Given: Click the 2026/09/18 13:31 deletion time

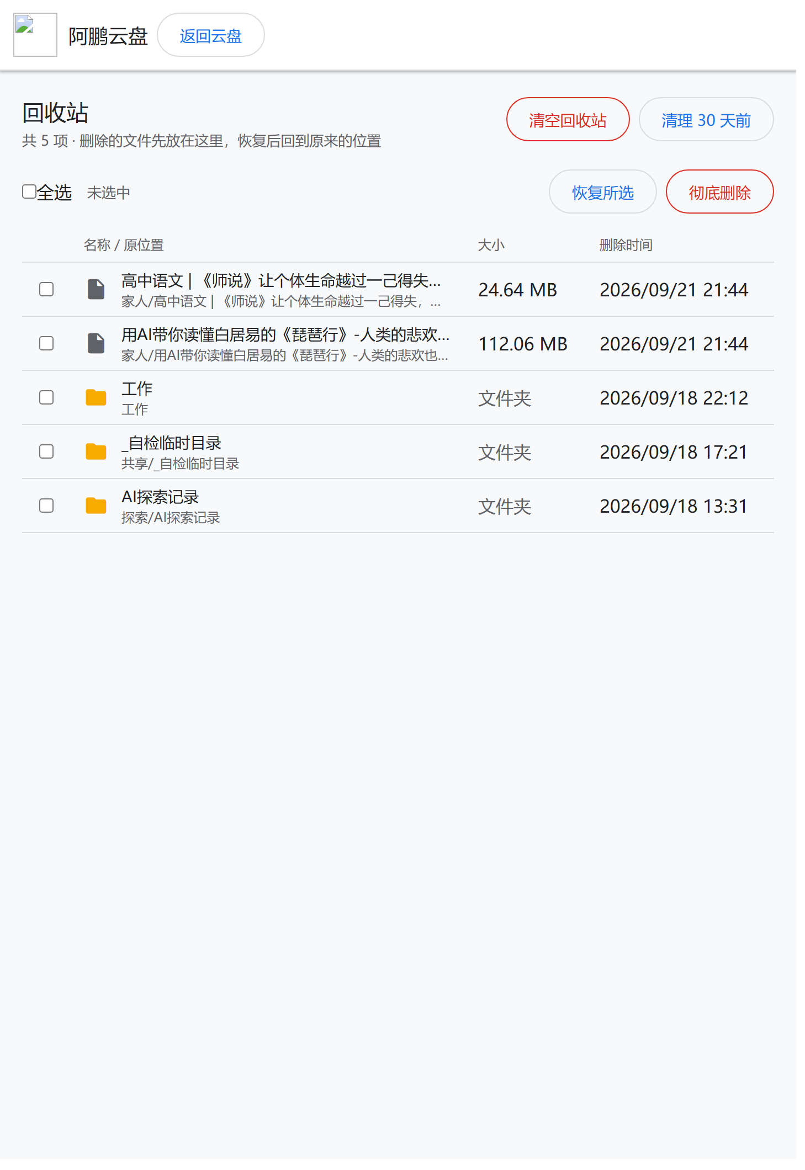Looking at the screenshot, I should [674, 506].
